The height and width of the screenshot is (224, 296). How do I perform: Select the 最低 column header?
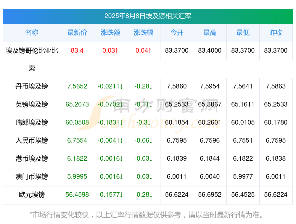click(243, 33)
